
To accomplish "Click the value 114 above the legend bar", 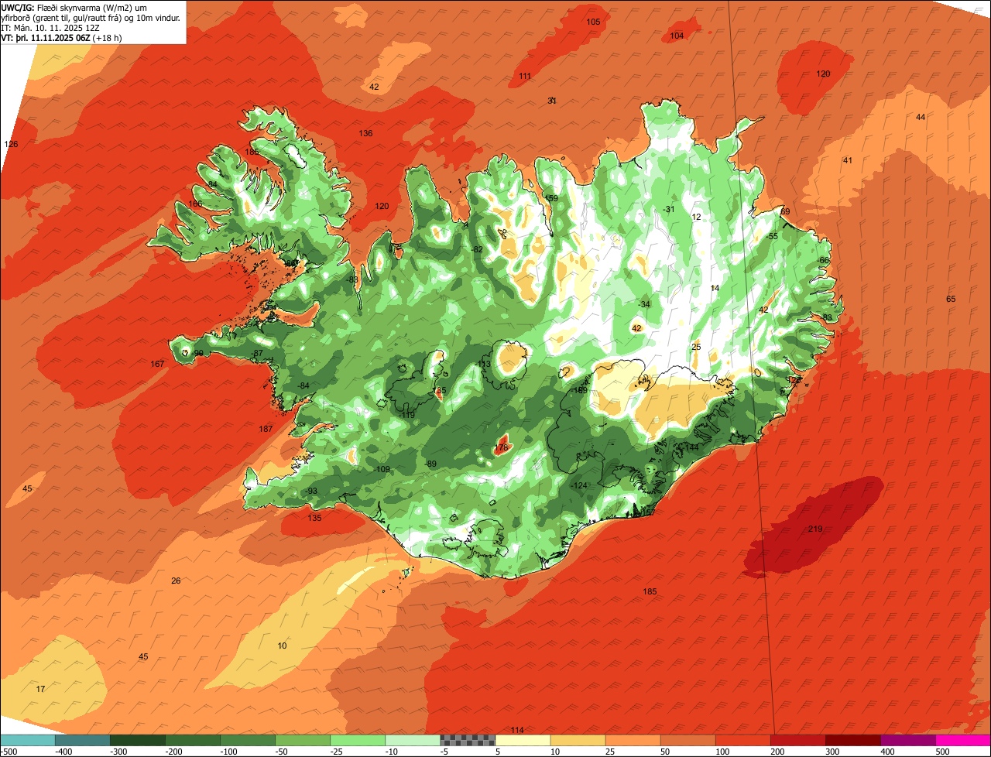I will (517, 730).
